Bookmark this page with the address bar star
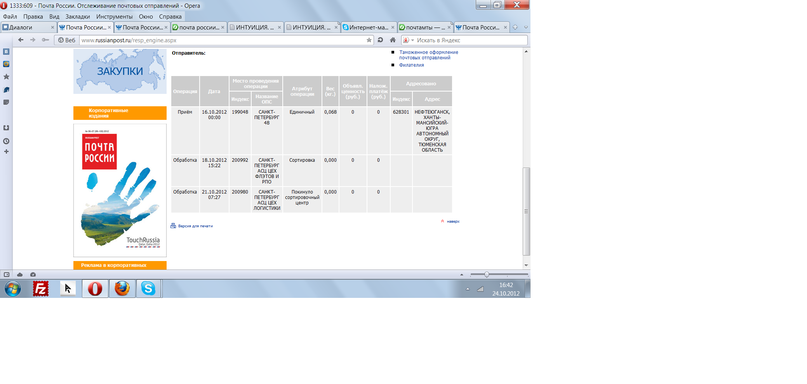This screenshot has width=807, height=384. (369, 40)
